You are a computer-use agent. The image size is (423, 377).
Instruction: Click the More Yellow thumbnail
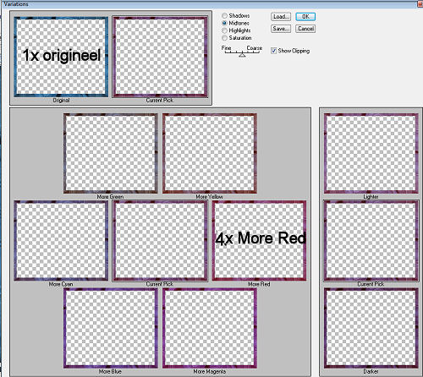[x=210, y=154]
